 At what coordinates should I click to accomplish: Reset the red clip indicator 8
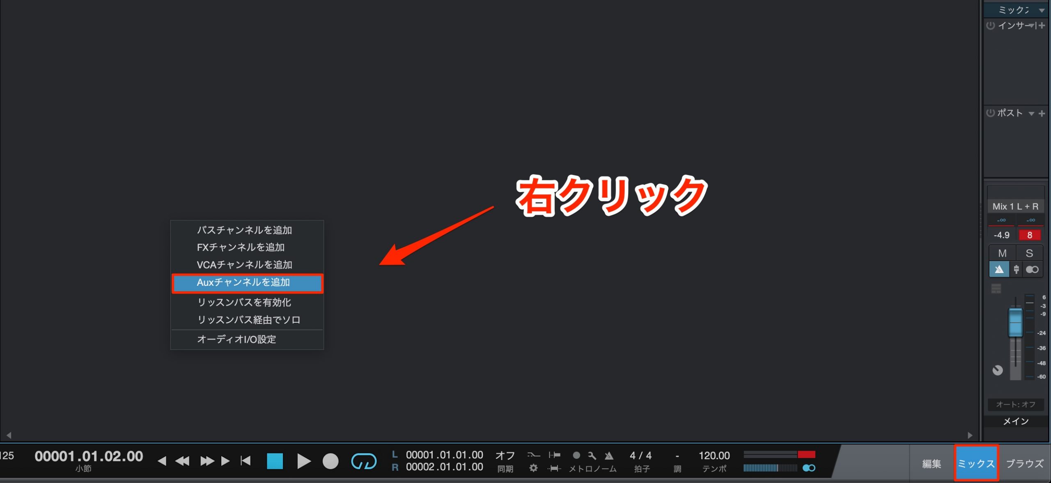(1029, 235)
